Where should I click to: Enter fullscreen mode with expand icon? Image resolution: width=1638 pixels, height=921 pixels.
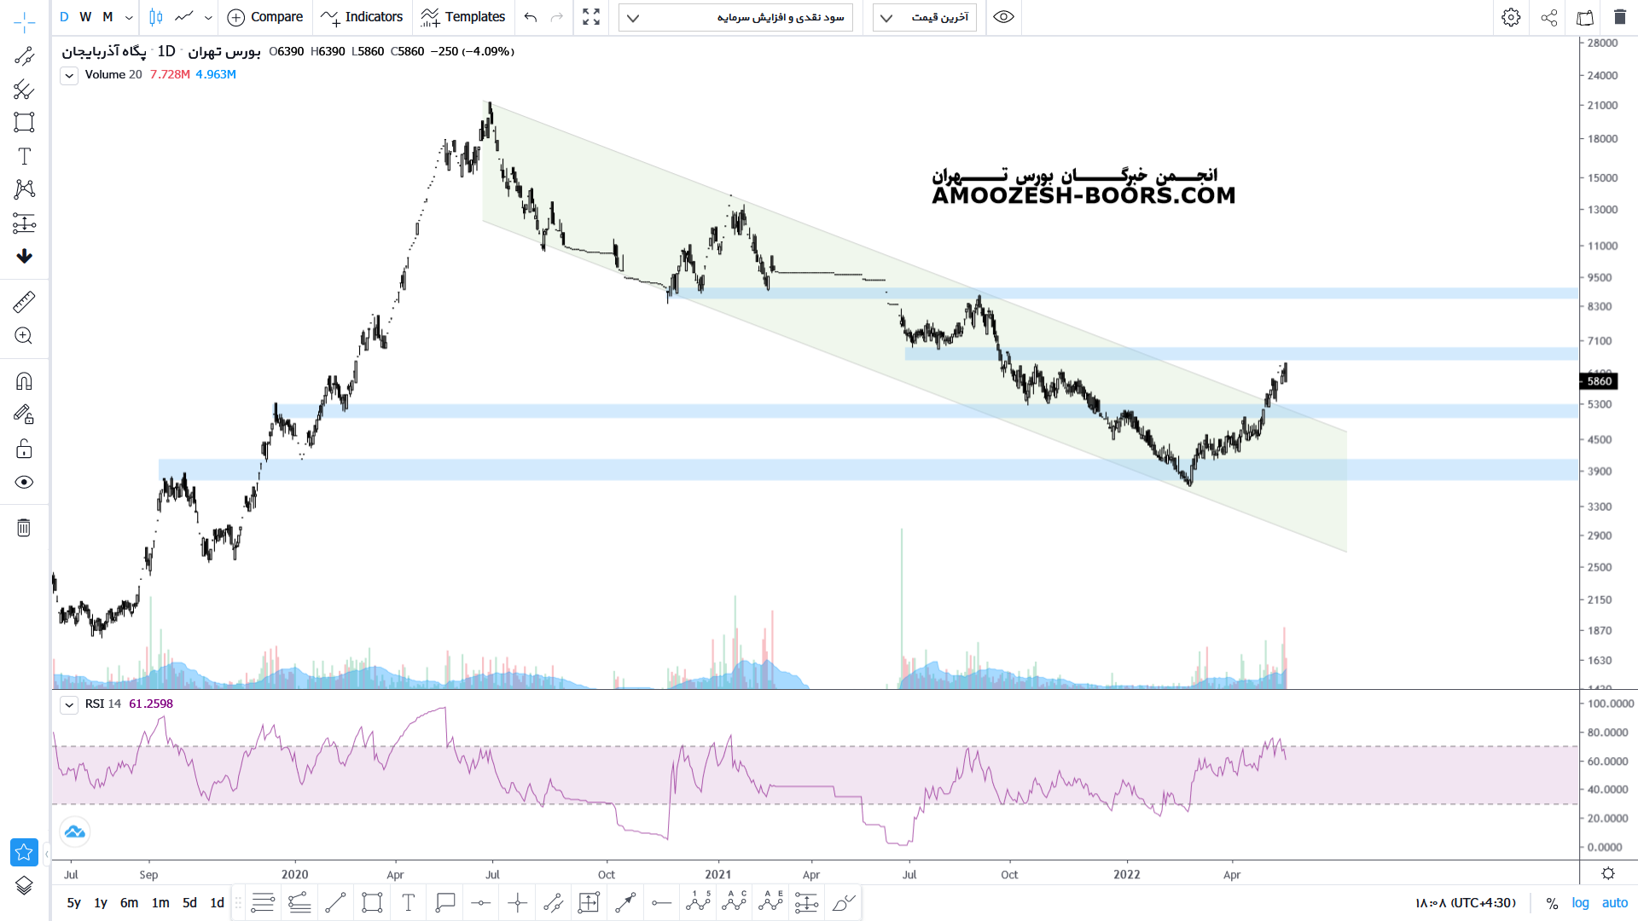point(591,17)
